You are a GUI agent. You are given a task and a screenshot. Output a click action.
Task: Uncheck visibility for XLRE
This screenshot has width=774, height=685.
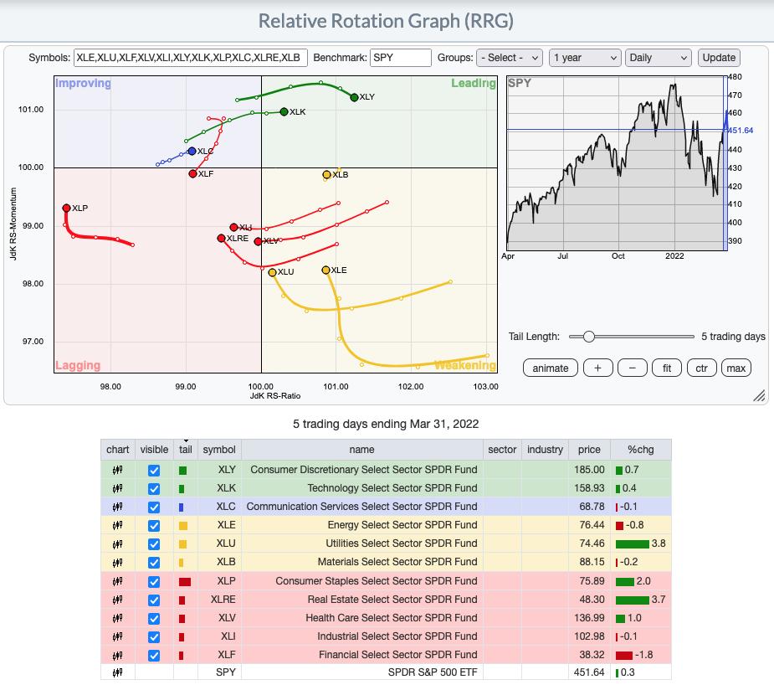[x=154, y=600]
